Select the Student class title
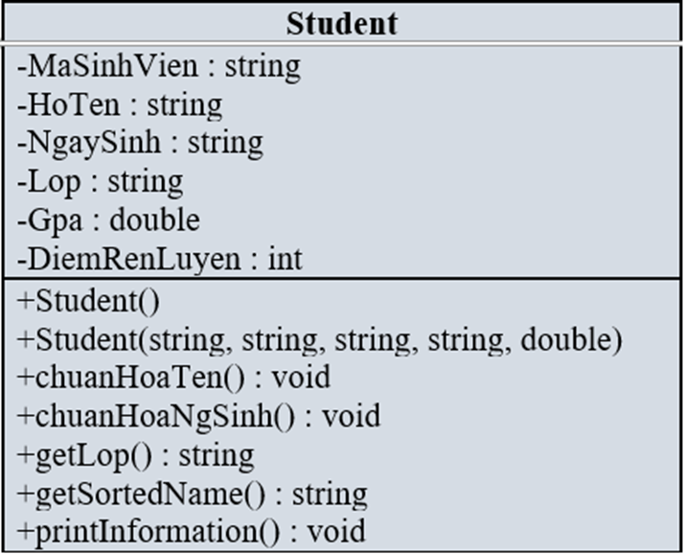 342,24
